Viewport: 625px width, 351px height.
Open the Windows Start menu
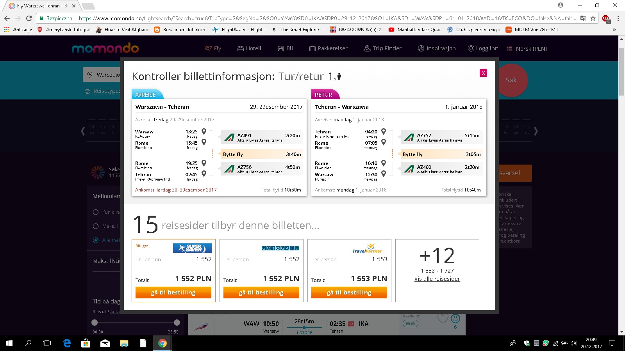pyautogui.click(x=9, y=343)
